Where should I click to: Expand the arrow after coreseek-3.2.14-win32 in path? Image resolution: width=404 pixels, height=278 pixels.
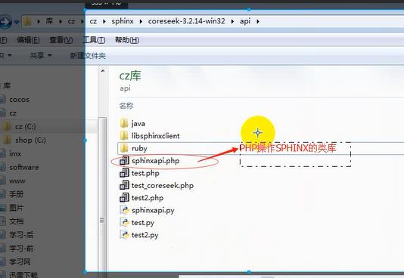[x=232, y=21]
